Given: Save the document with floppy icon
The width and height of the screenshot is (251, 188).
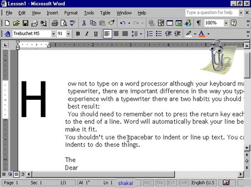Looking at the screenshot, I should (26, 23).
